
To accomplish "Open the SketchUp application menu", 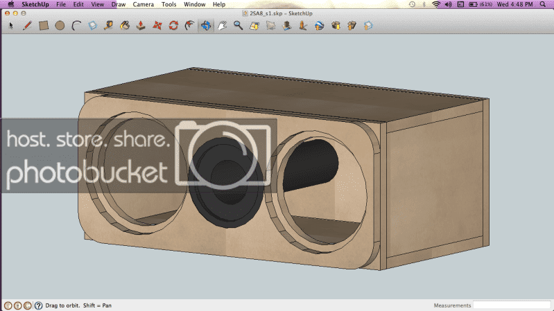I will pos(35,4).
